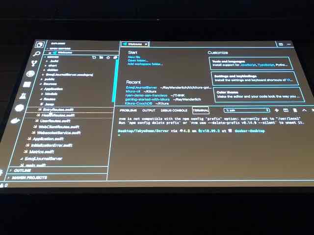Open WebClientRoutes.swift file
Viewport: 314px width, 235px height.
coord(59,127)
